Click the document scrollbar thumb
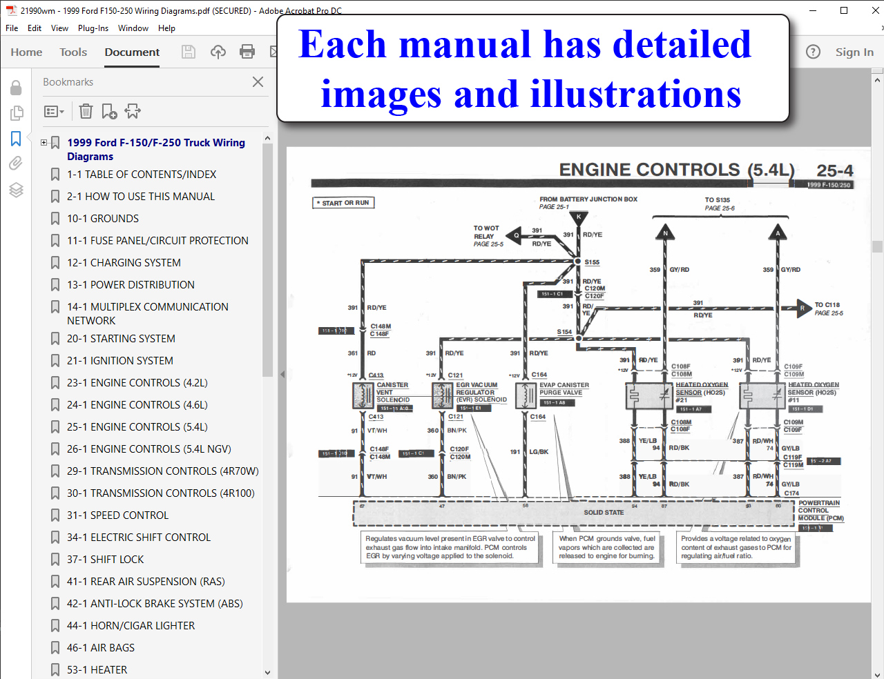The height and width of the screenshot is (679, 884). point(877,246)
